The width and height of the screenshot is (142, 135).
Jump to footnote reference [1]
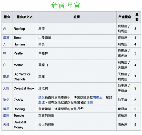click(78, 108)
